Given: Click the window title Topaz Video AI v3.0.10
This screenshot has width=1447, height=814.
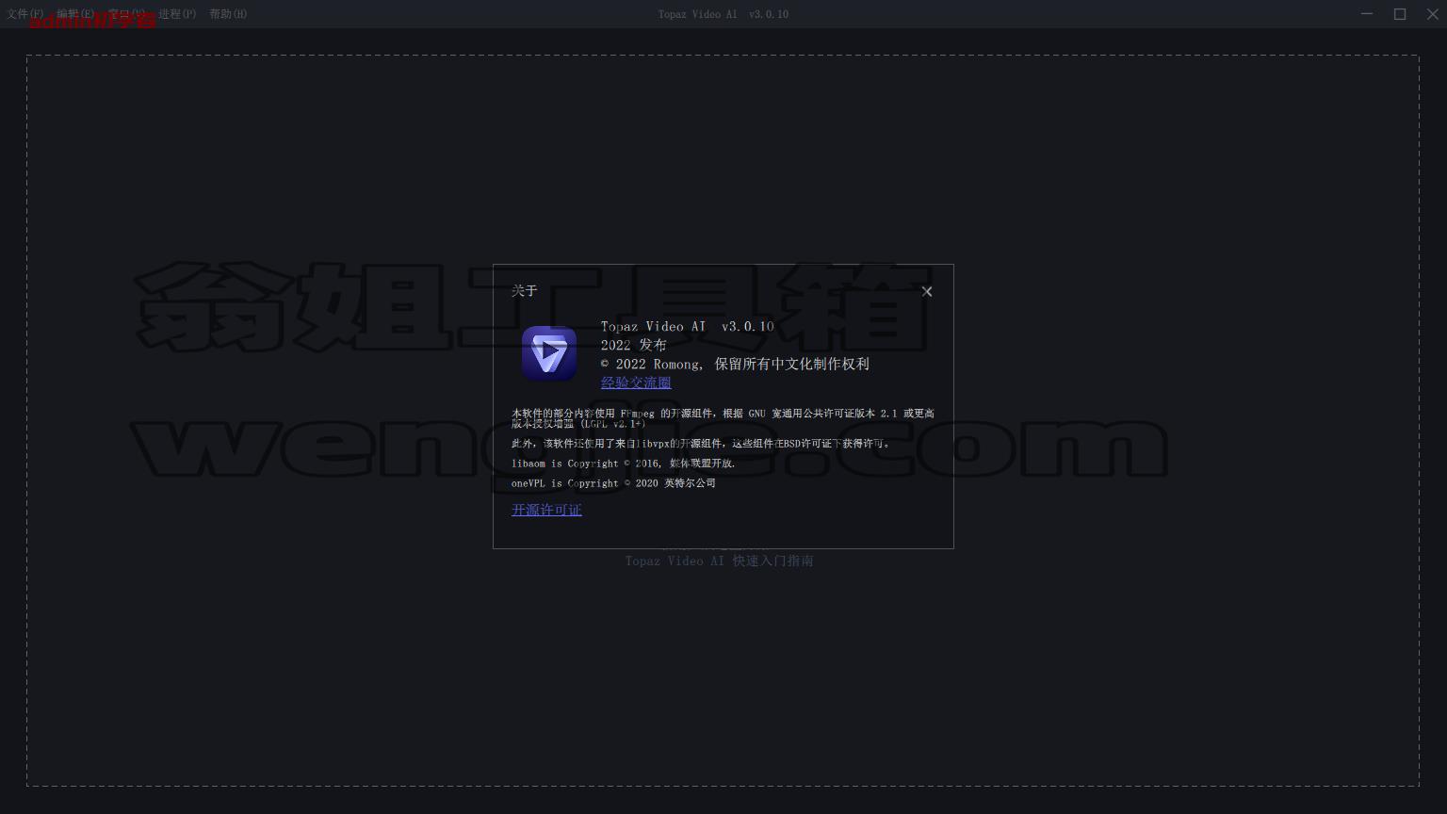Looking at the screenshot, I should (x=723, y=14).
